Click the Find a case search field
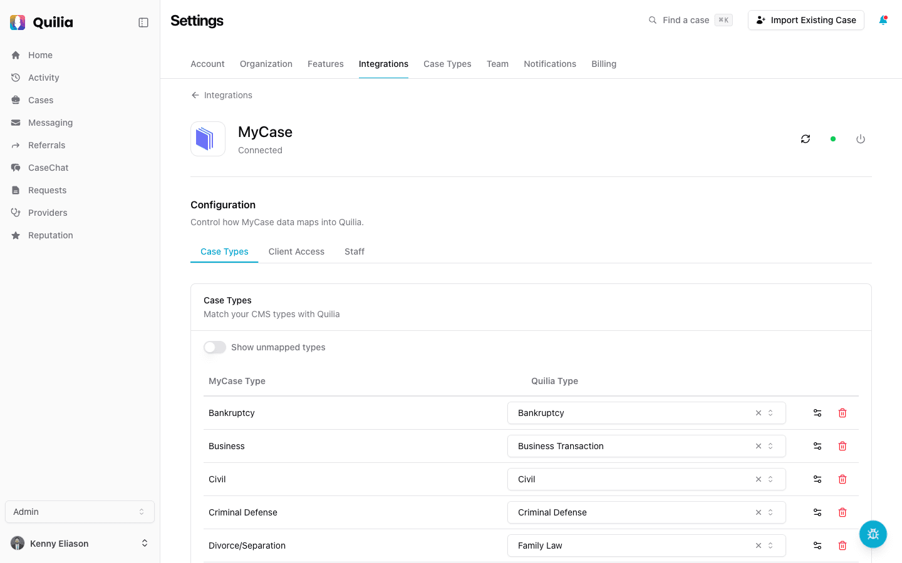This screenshot has width=902, height=563. coord(690,20)
